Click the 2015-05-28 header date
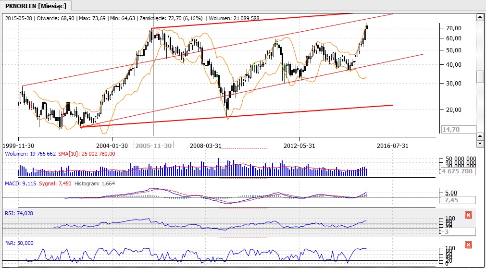Viewport: 486px width, 268px height. [x=19, y=18]
